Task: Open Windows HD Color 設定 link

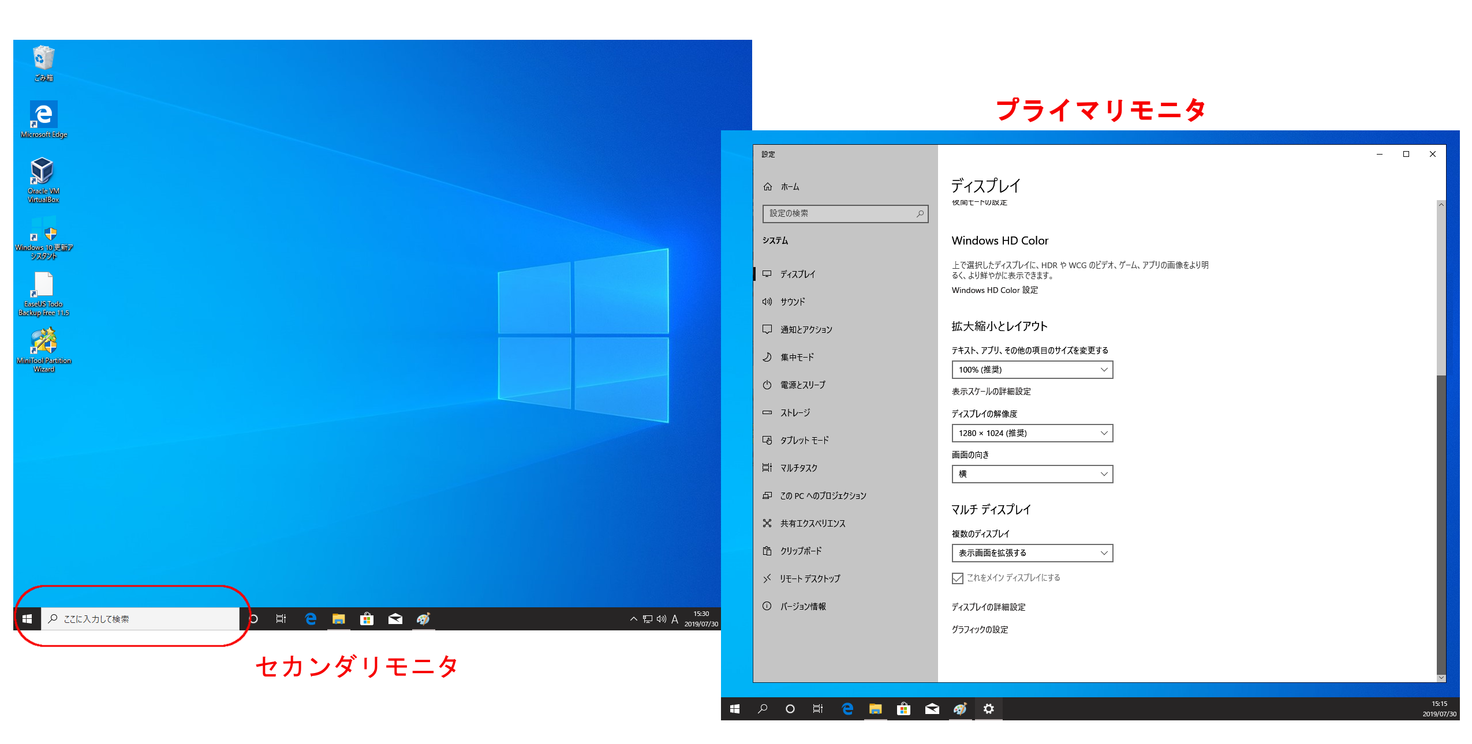Action: (995, 290)
